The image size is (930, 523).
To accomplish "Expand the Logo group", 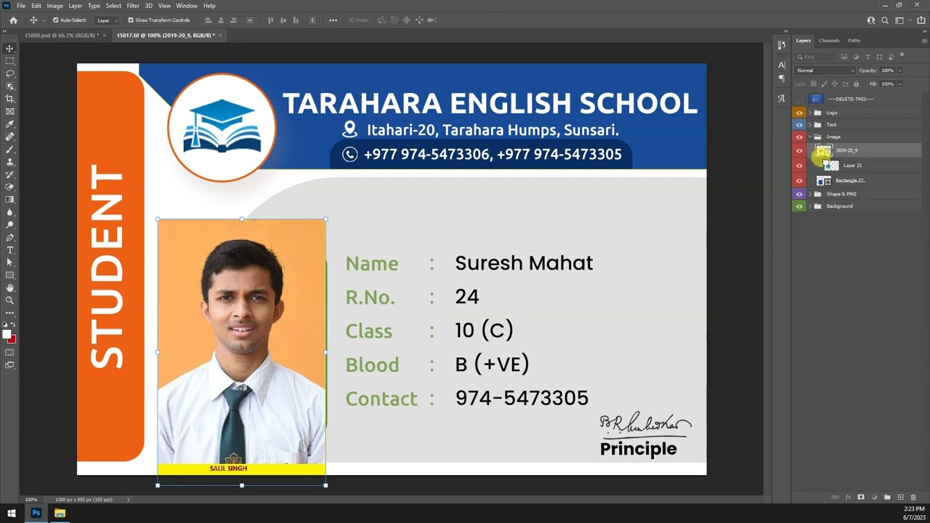I will click(810, 113).
